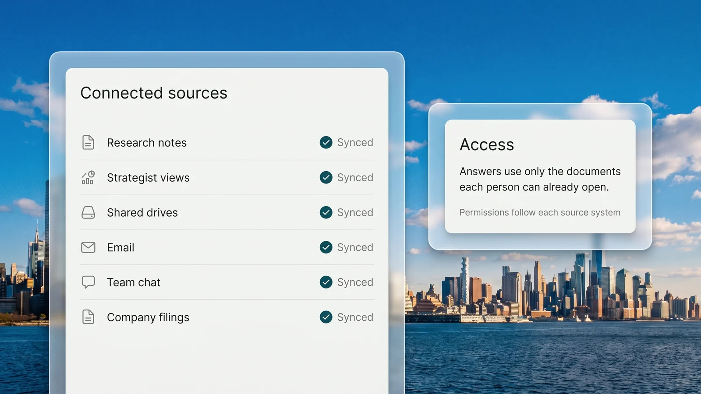This screenshot has height=394, width=701.
Task: Click Synced text in Shared drives row
Action: click(x=355, y=213)
